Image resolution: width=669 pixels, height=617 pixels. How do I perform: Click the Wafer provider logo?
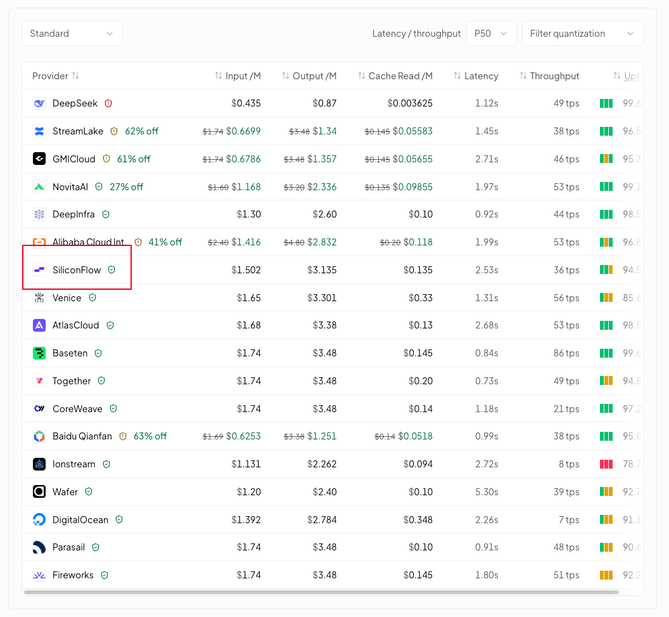[39, 492]
